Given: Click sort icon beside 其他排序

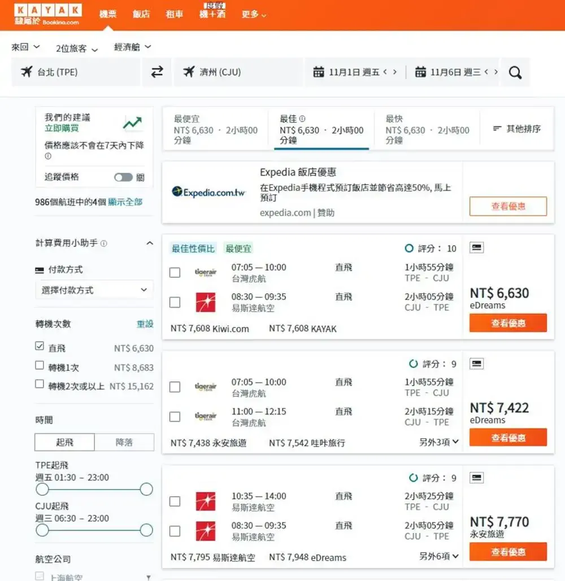Looking at the screenshot, I should tap(497, 128).
